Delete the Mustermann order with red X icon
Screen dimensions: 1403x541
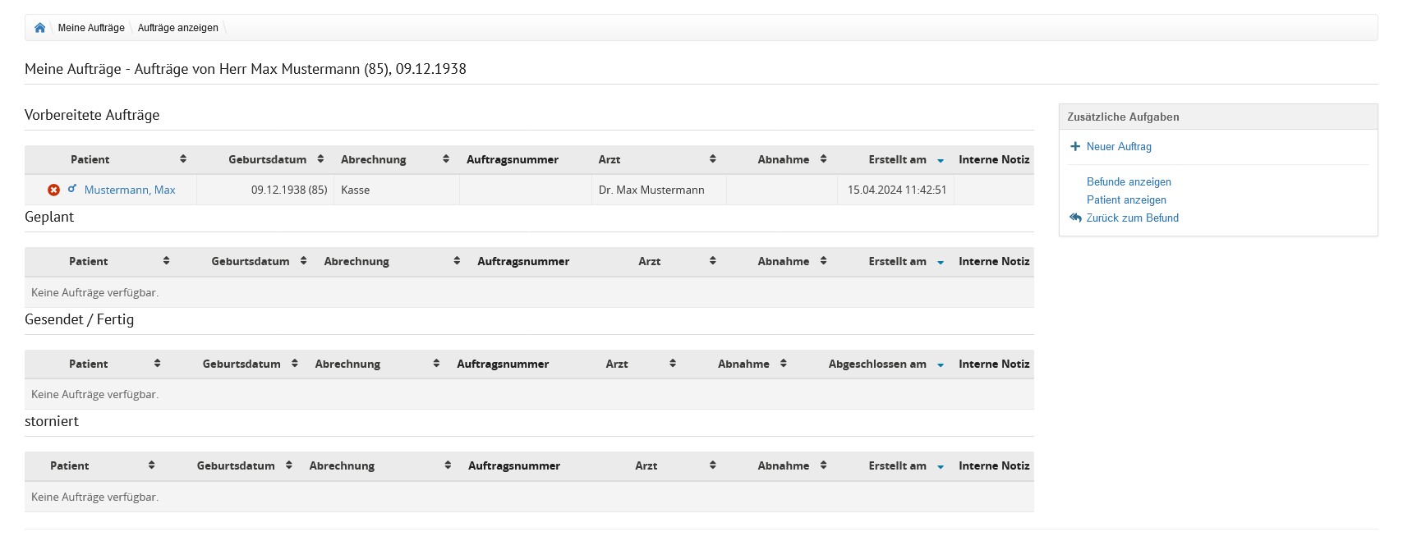(x=53, y=190)
